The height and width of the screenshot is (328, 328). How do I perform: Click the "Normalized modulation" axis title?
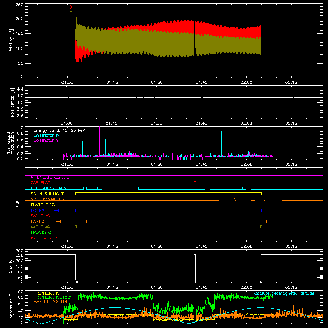click(10, 143)
